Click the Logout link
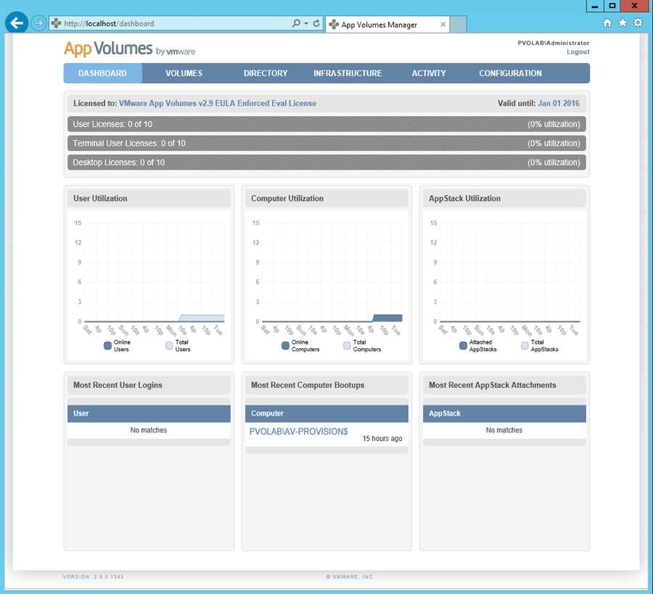 578,51
